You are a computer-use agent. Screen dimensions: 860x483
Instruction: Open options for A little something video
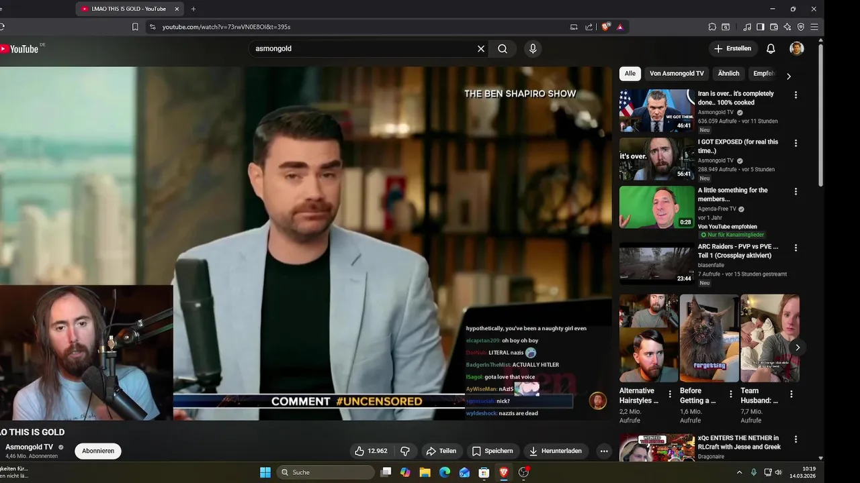pyautogui.click(x=795, y=192)
